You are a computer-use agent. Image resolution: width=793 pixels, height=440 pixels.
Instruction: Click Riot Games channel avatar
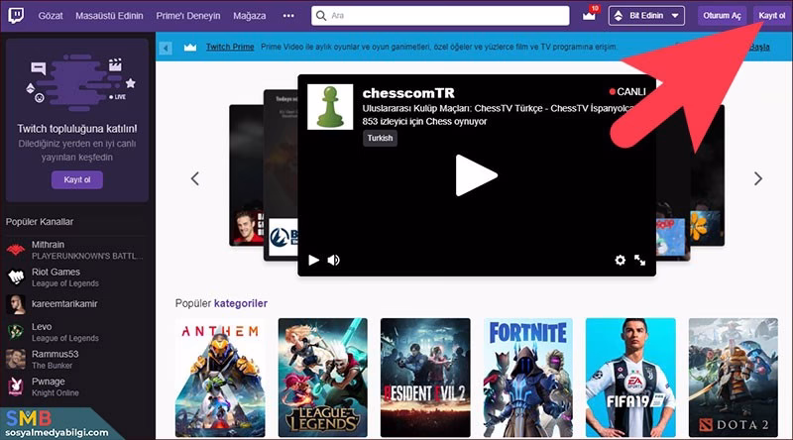click(16, 277)
